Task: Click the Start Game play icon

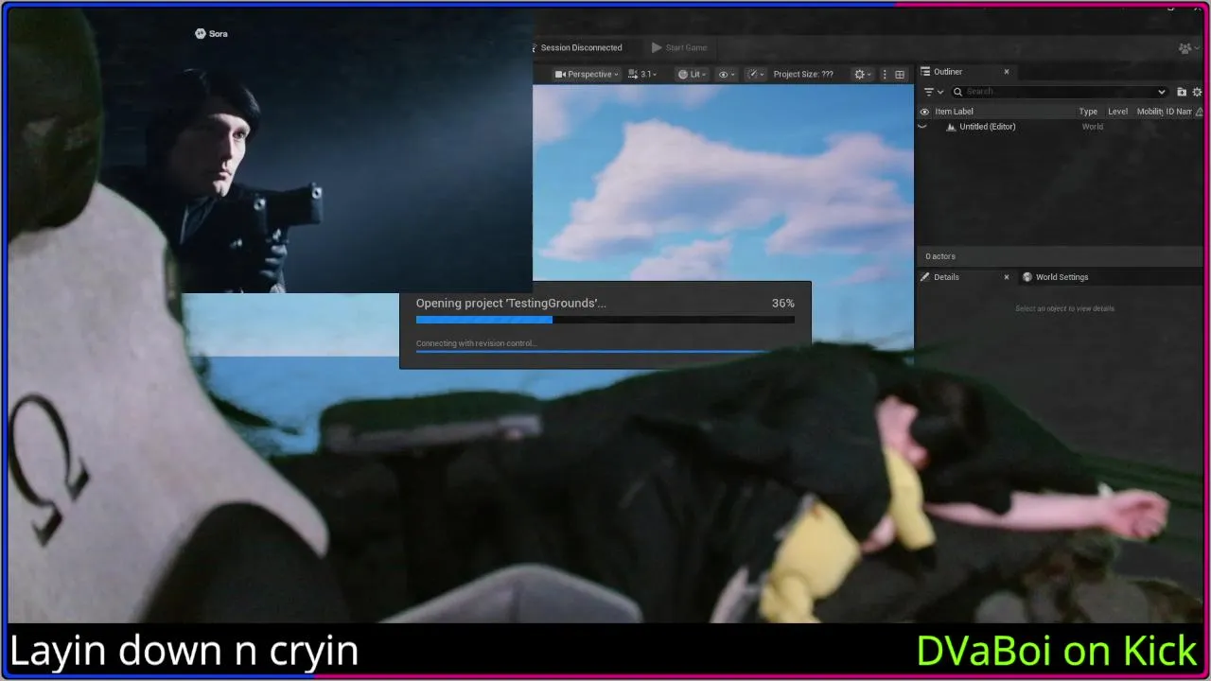Action: coord(657,47)
